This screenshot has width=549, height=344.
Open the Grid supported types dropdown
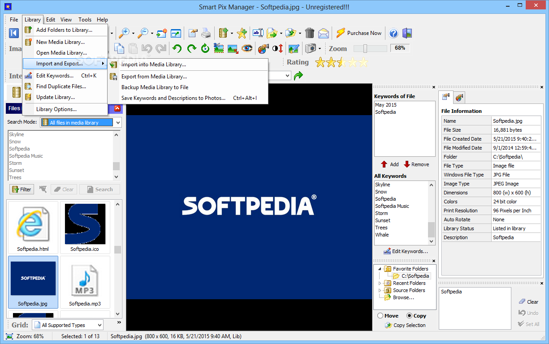coord(99,325)
